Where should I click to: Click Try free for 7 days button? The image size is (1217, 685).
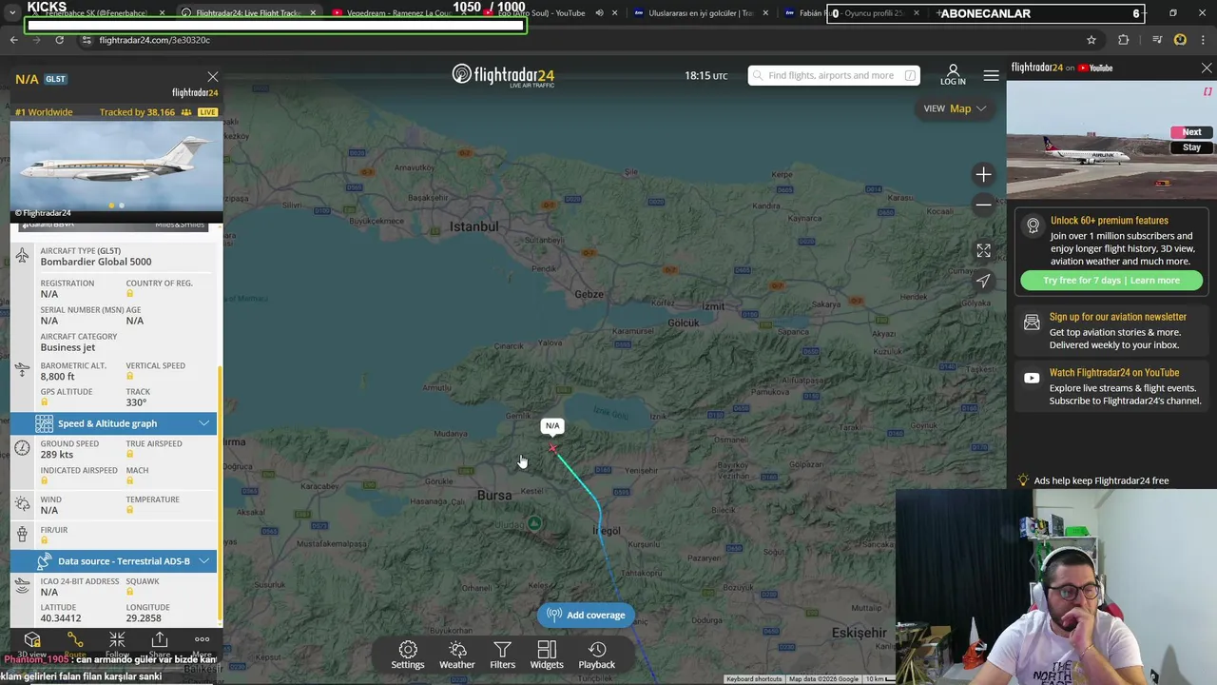pyautogui.click(x=1111, y=281)
